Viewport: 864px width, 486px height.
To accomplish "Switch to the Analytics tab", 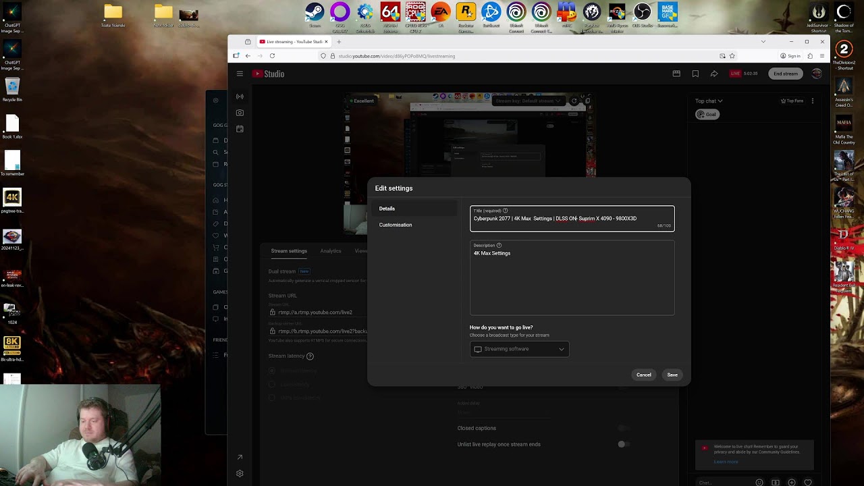I will [x=331, y=251].
